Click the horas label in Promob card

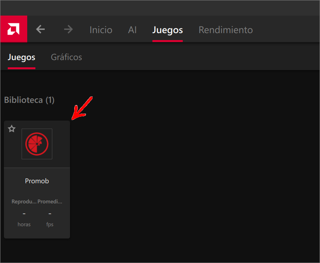click(x=24, y=224)
